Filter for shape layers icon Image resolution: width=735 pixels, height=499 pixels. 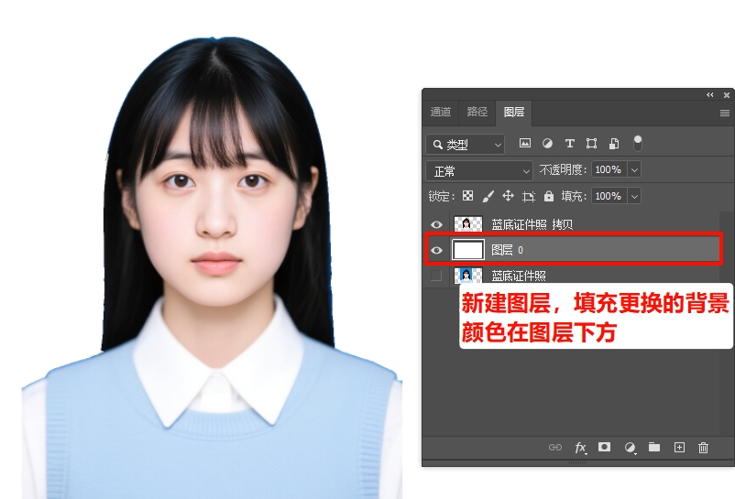point(591,143)
